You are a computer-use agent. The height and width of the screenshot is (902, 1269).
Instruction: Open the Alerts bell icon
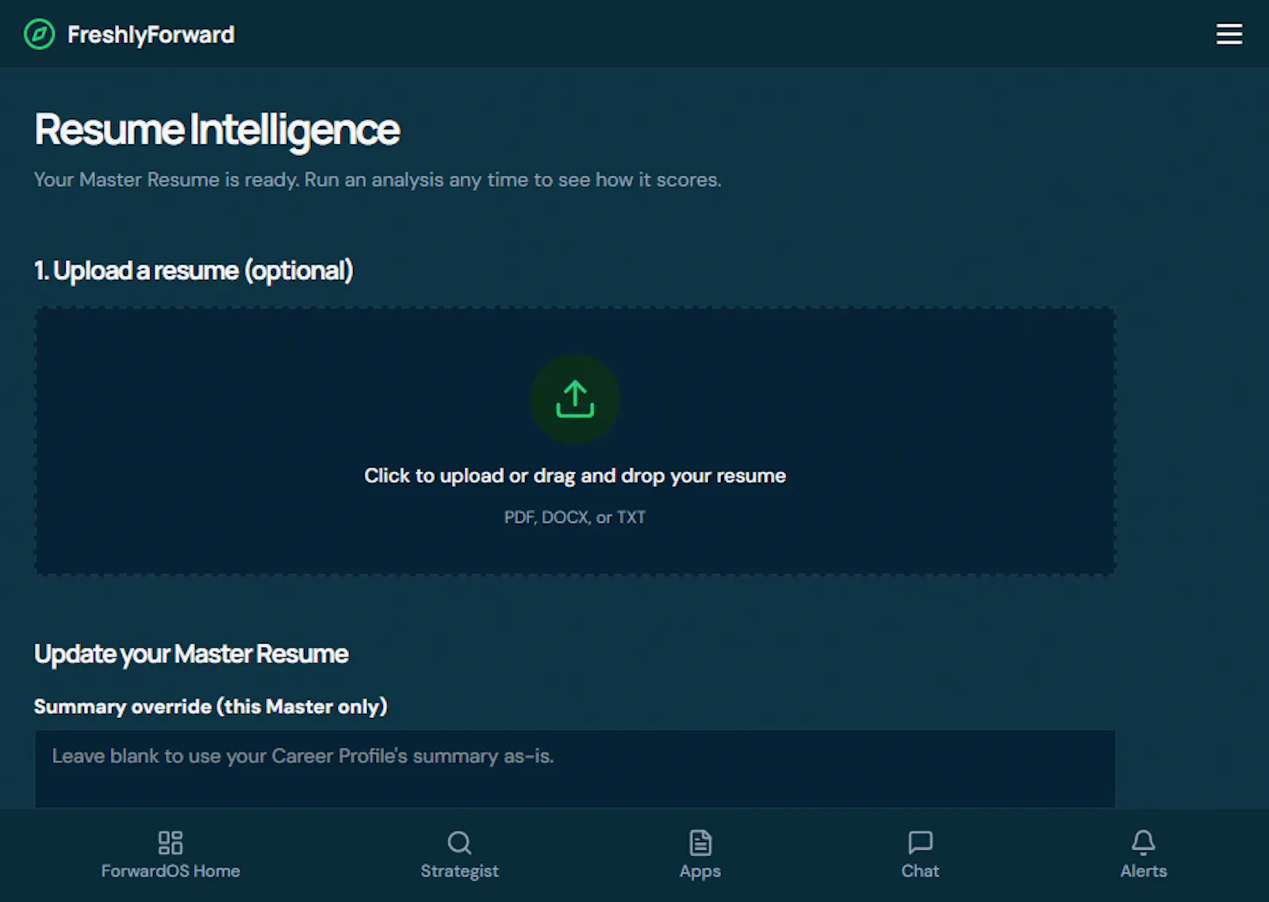pos(1143,843)
